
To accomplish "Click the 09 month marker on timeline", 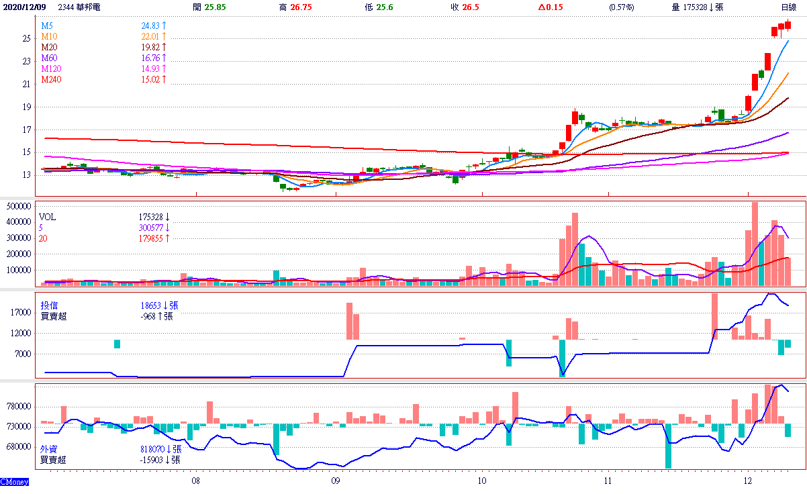I will point(336,481).
